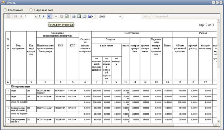Click the 'Итого по коду 200' row label
Screen dimensions: 224x130
(19, 102)
